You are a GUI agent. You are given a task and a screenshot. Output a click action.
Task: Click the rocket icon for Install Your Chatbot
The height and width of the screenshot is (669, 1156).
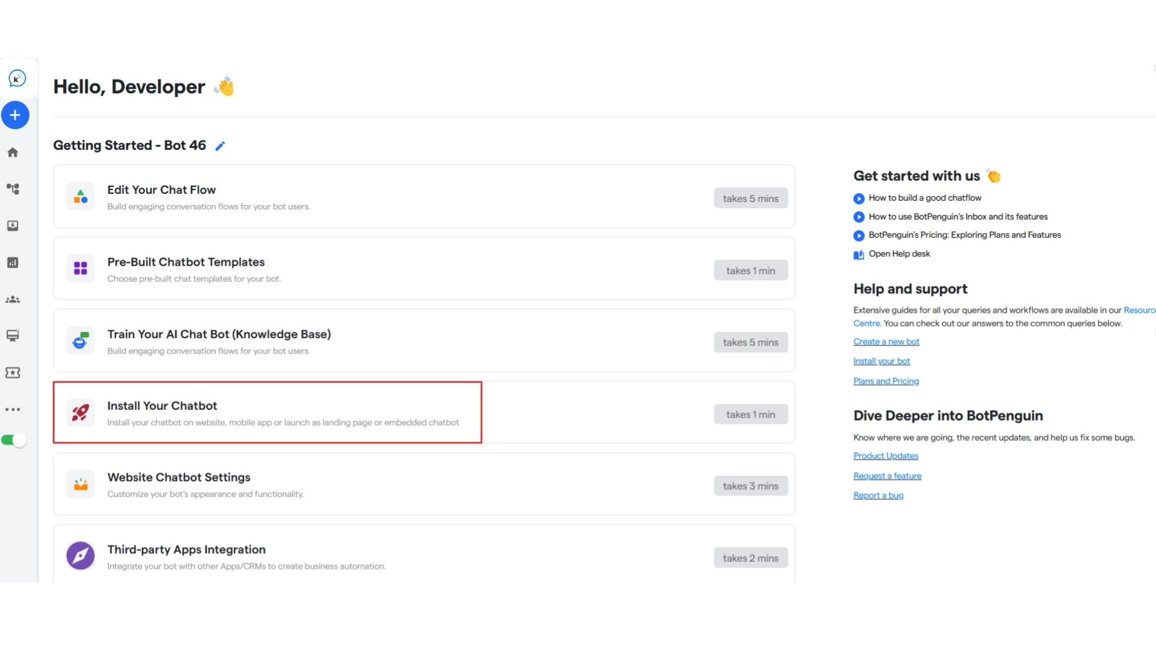(81, 413)
